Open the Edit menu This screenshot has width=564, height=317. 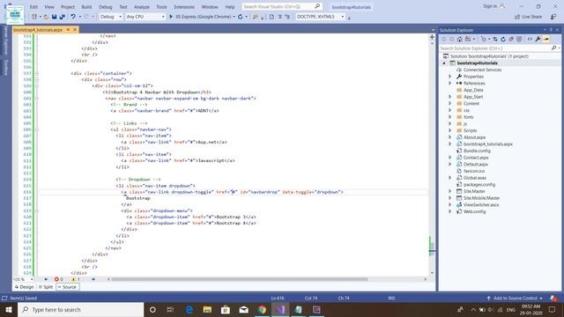click(x=33, y=7)
